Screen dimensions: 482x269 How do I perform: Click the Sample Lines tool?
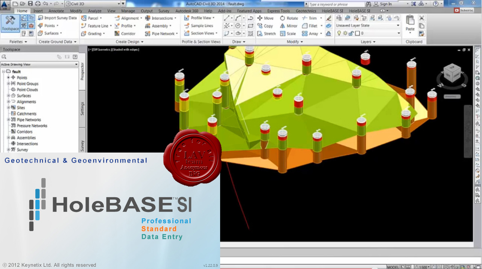pos(199,26)
